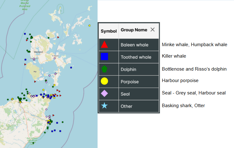Select the Baleen whale group name

134,45
